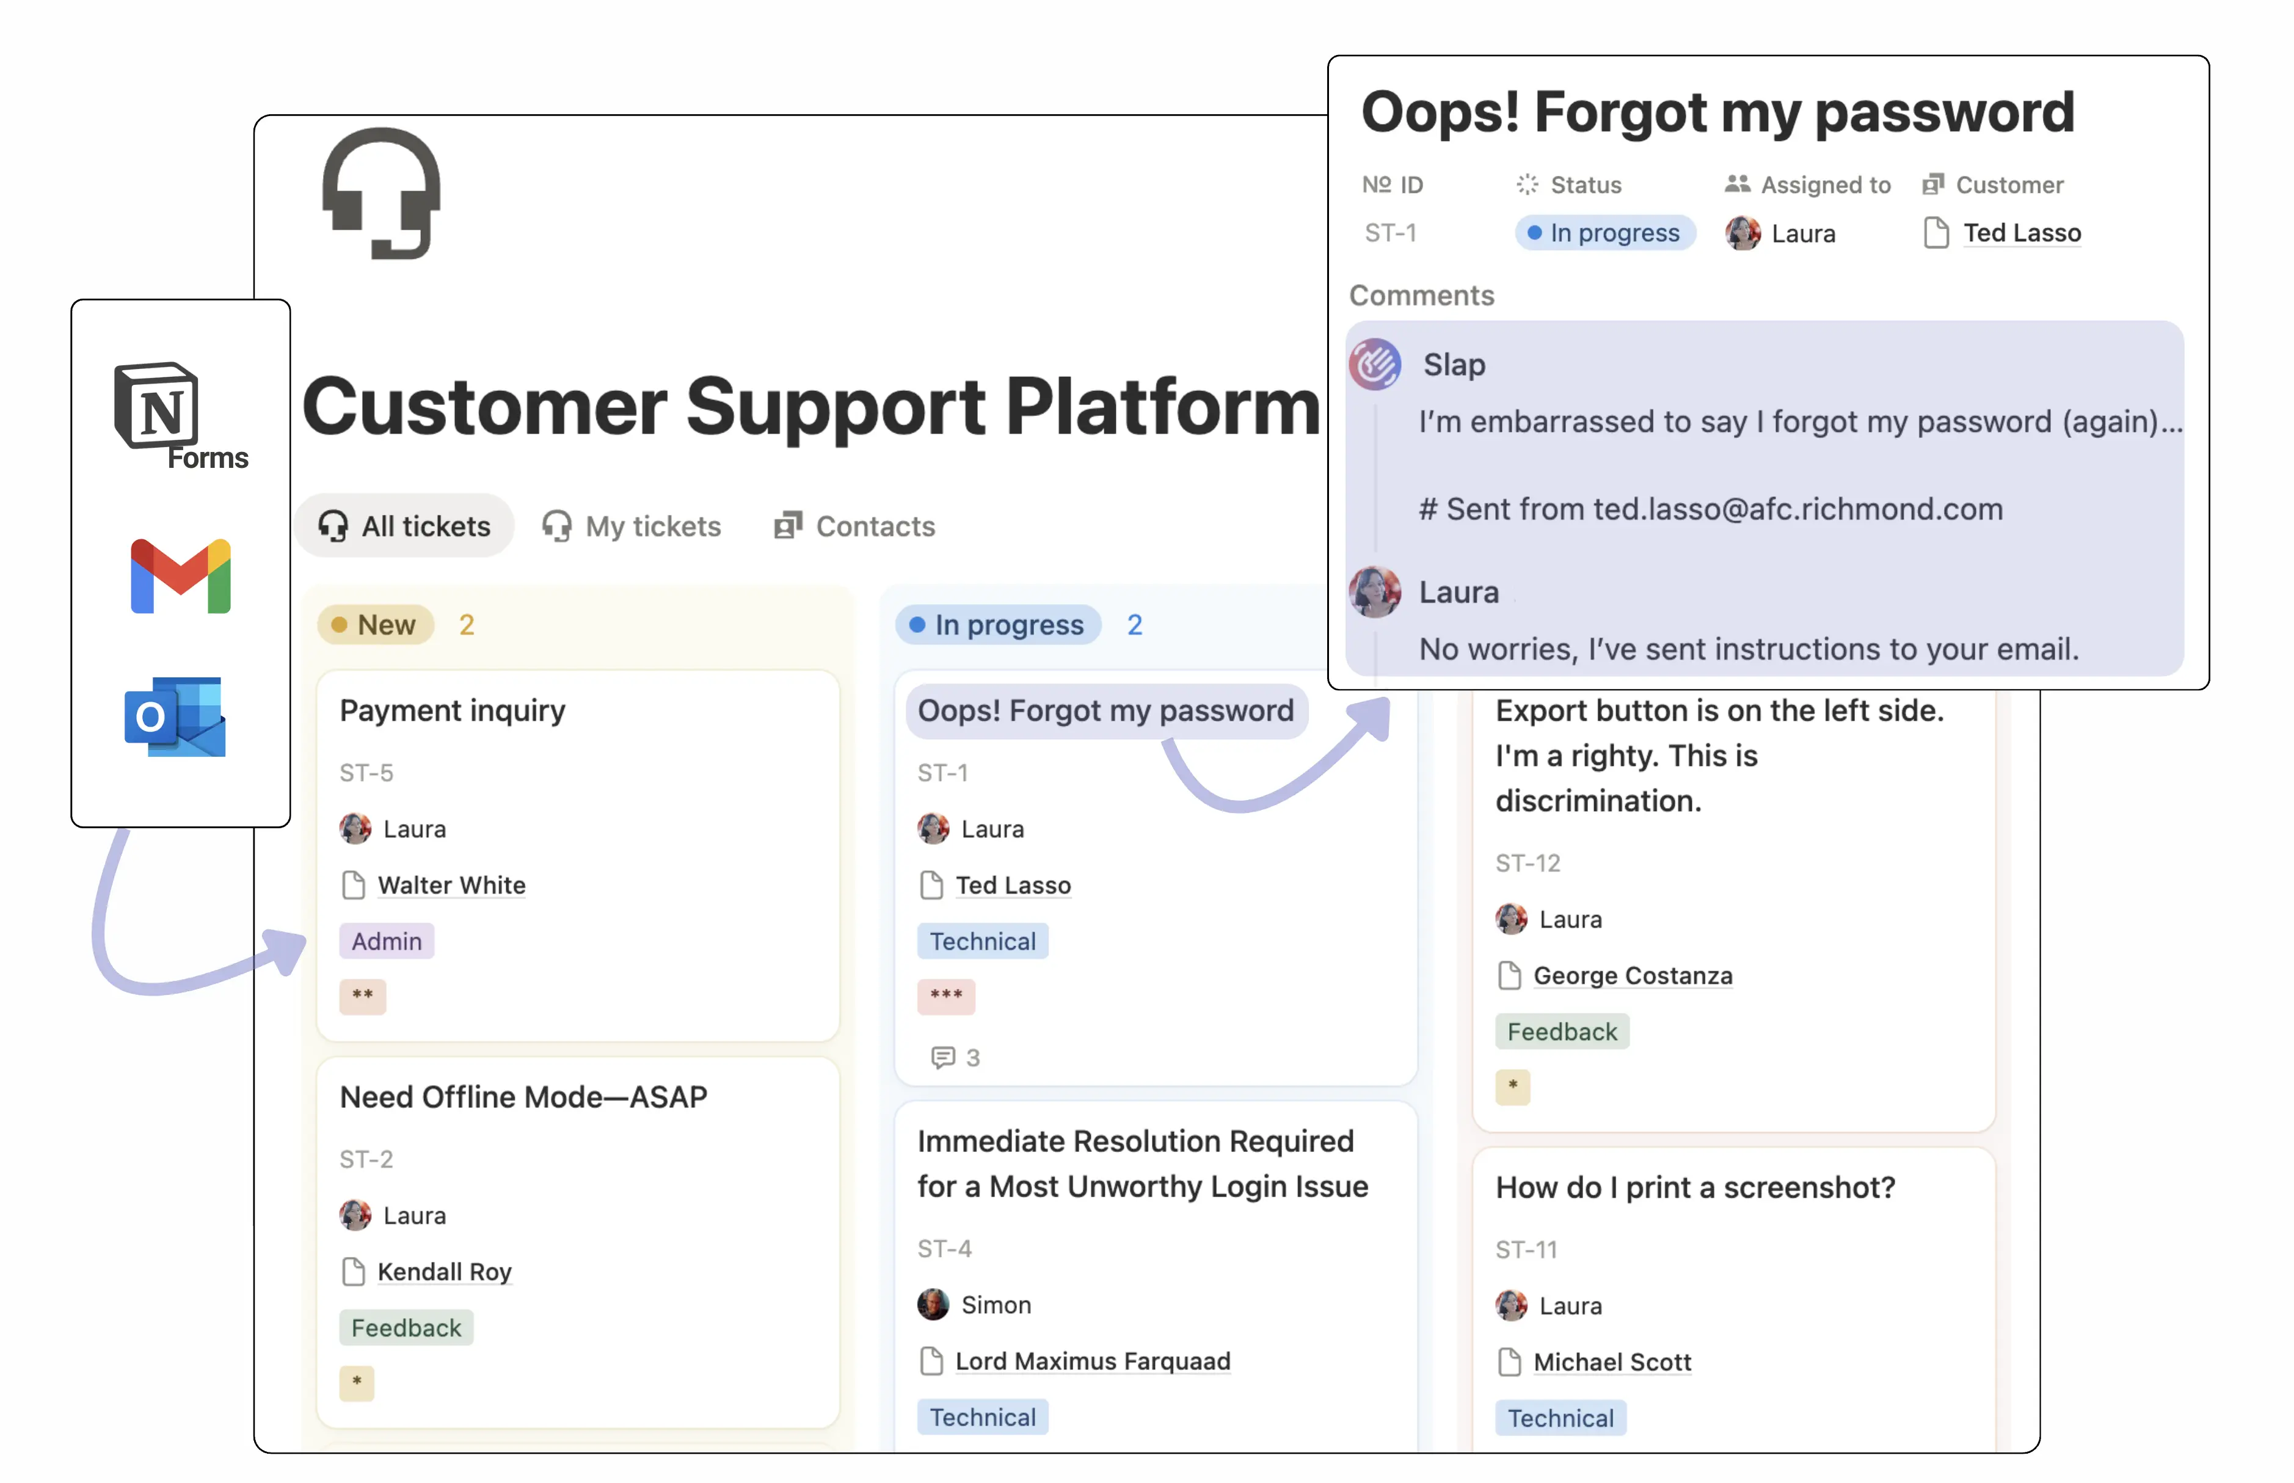2294x1483 pixels.
Task: Open the In progress column status selector
Action: coord(997,624)
